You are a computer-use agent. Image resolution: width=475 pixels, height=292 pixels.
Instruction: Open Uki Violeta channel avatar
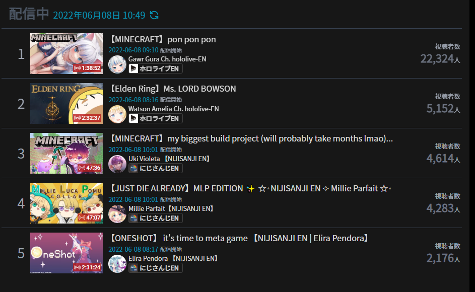[117, 164]
